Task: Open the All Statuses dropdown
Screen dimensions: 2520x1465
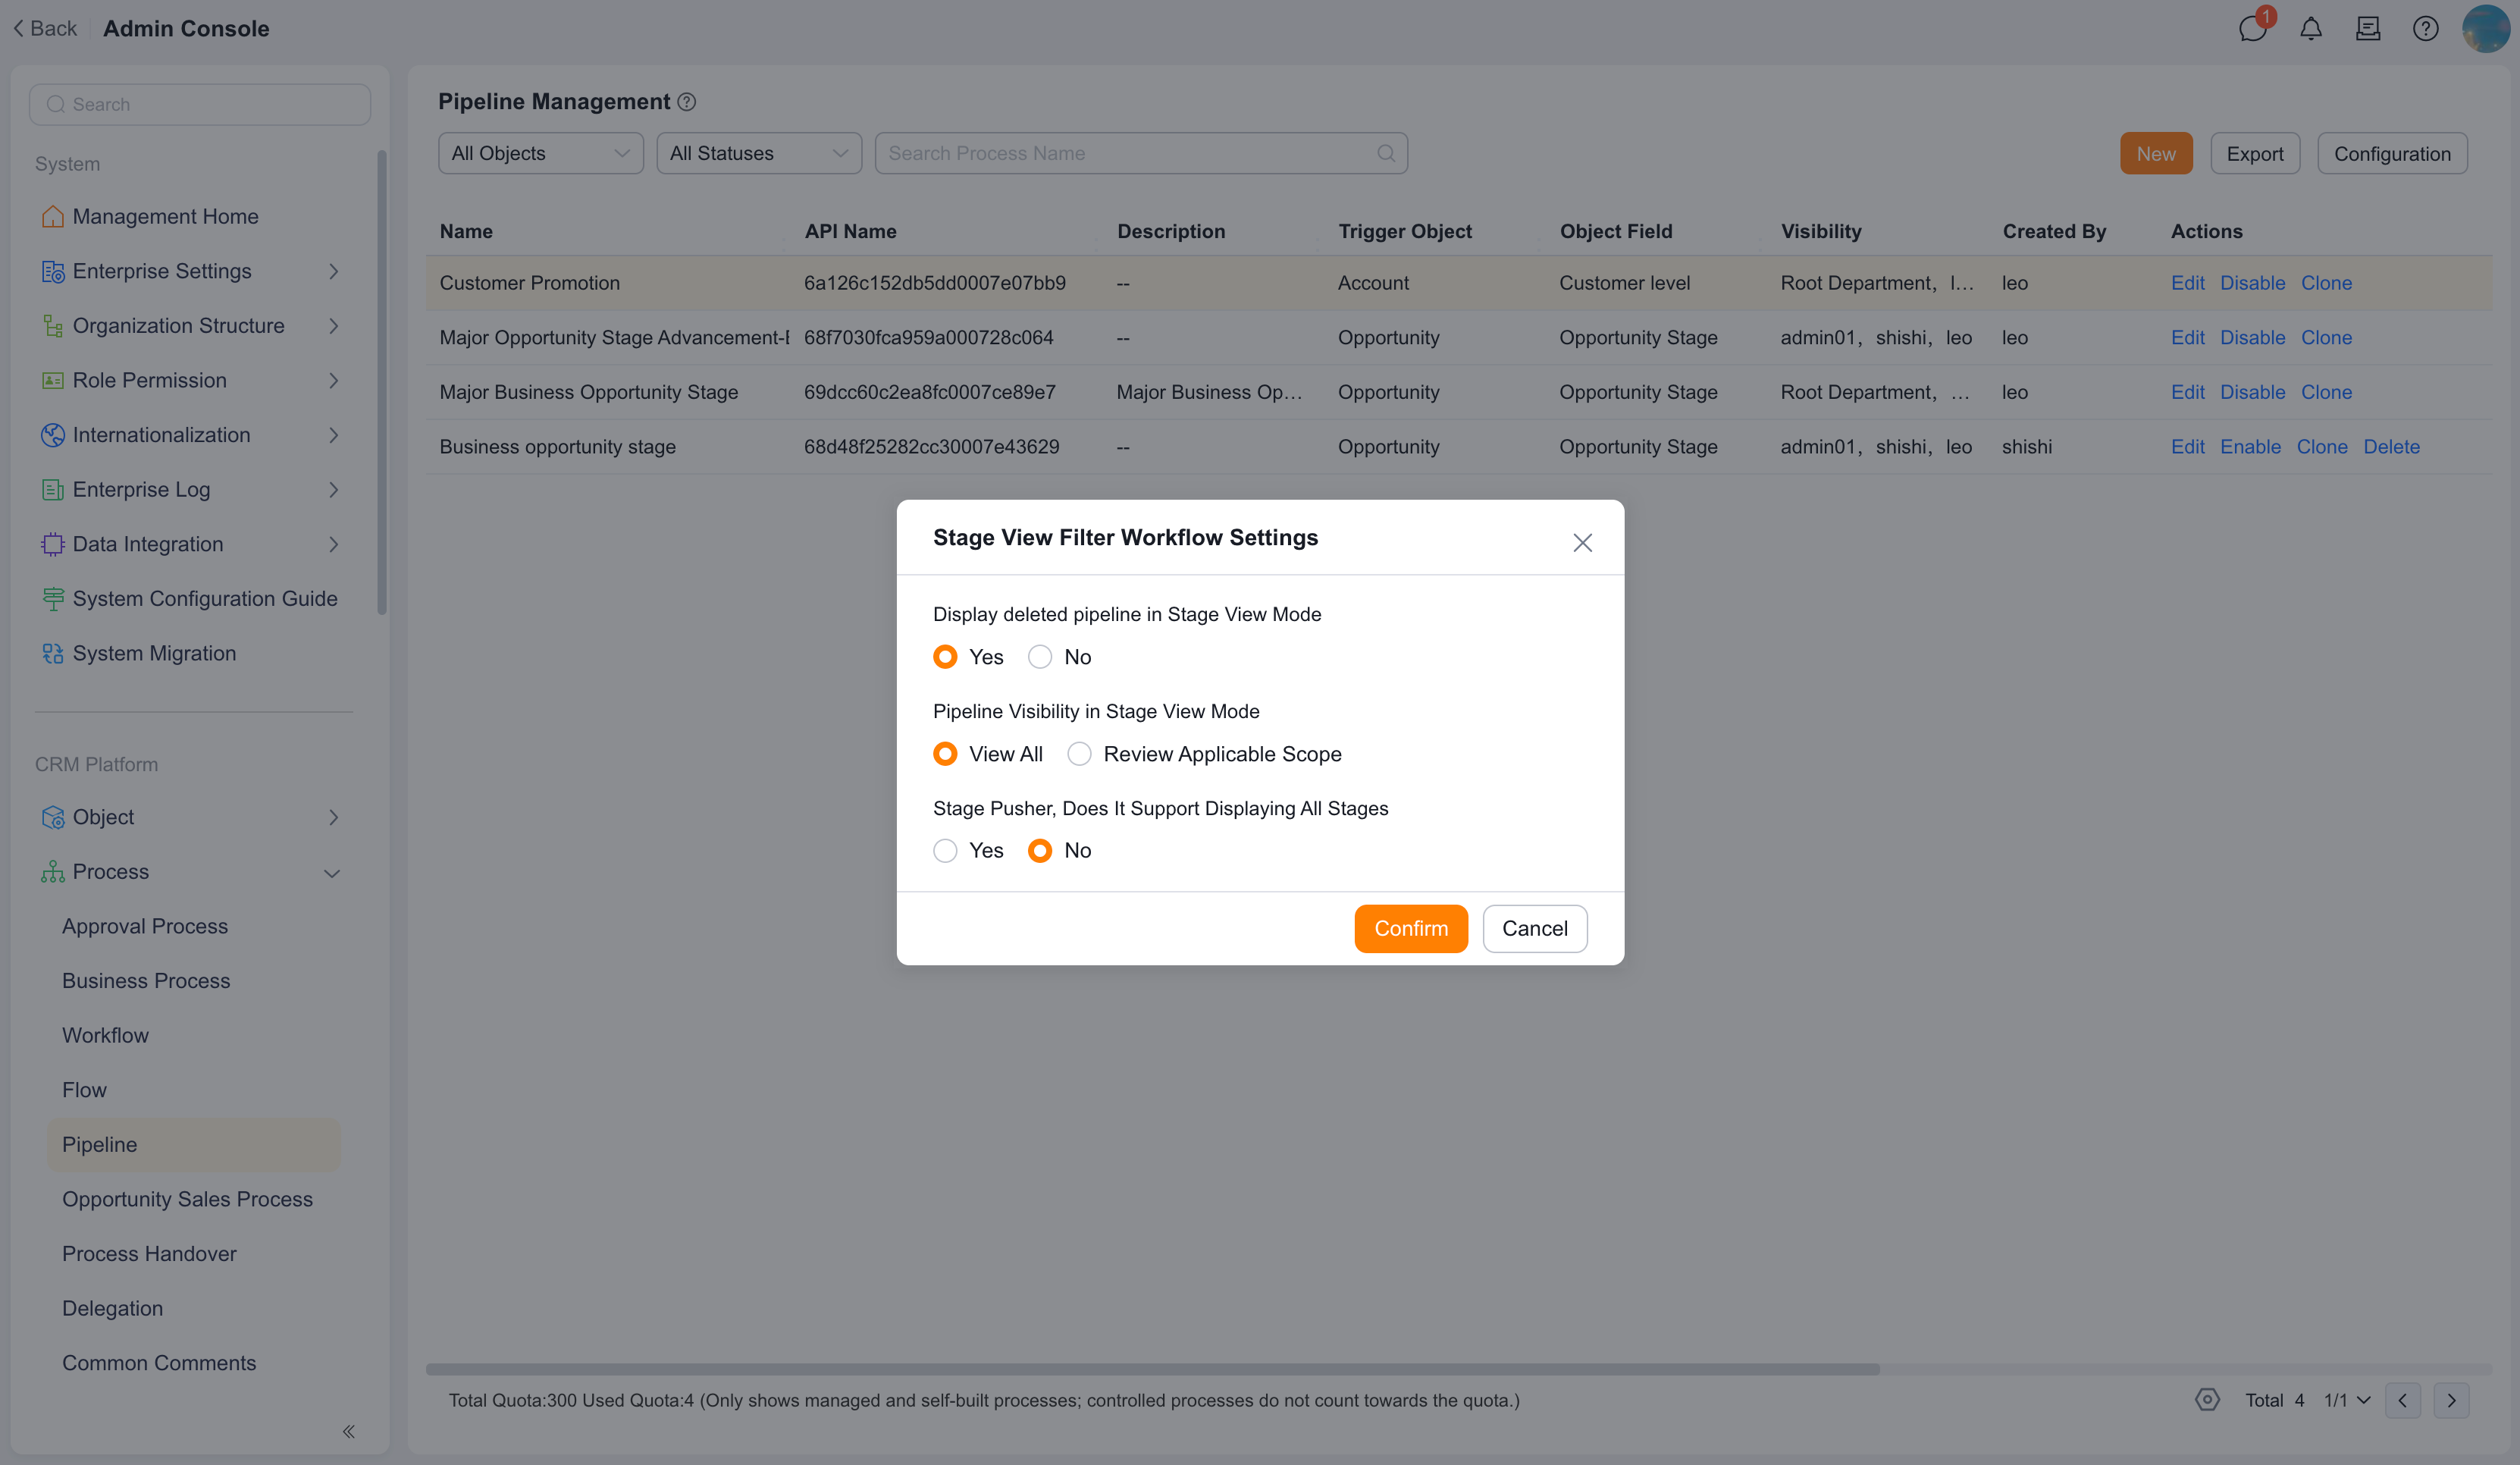Action: pos(759,153)
